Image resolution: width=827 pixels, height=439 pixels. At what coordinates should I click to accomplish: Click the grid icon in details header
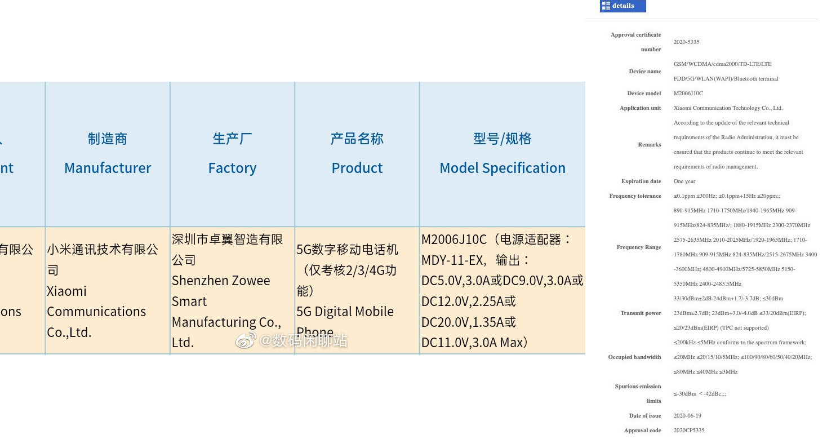pos(606,6)
